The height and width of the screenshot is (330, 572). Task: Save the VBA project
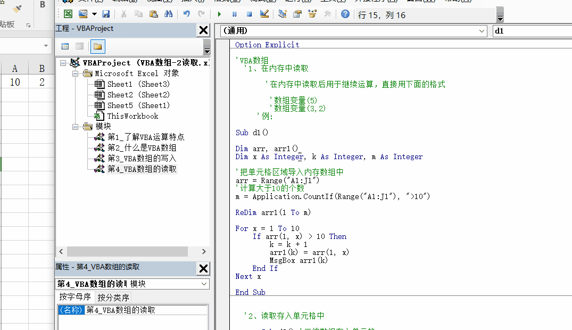(106, 14)
